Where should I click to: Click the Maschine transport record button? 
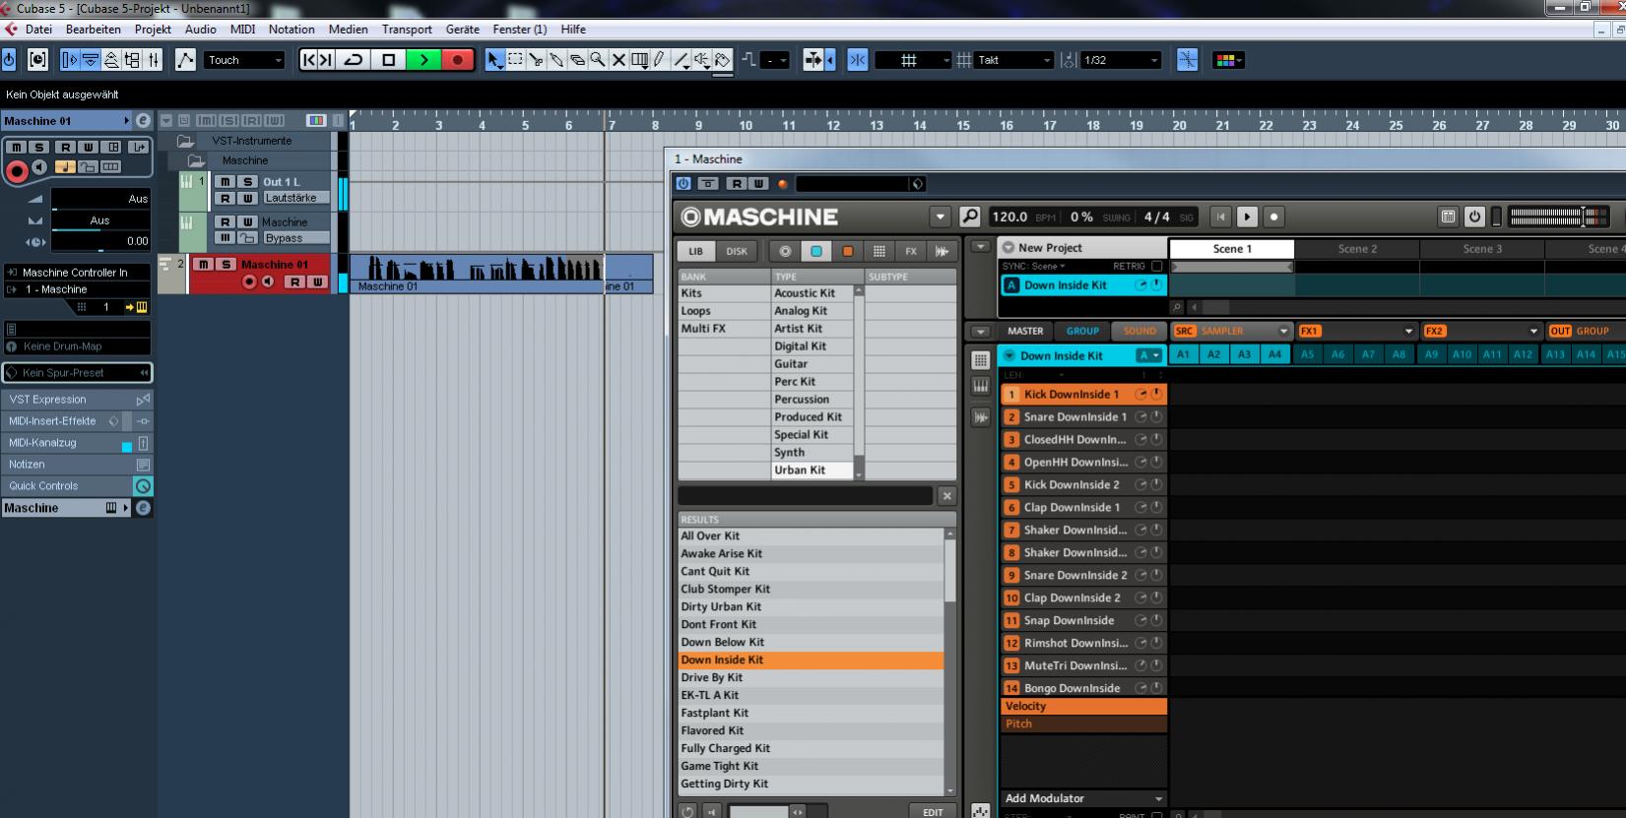[1273, 217]
